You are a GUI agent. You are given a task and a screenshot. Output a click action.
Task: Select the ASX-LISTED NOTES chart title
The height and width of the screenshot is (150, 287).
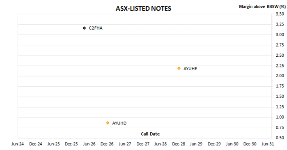[x=144, y=9]
